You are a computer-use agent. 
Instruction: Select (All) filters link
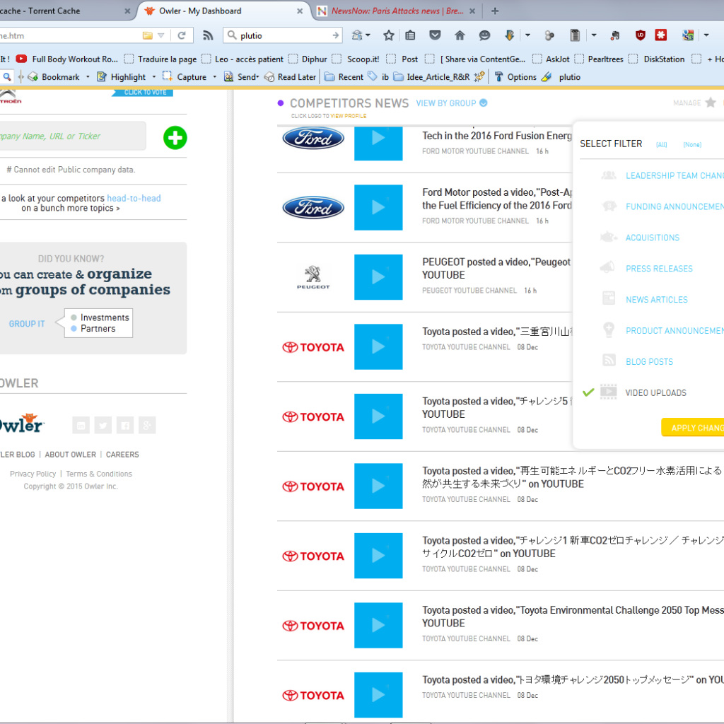(x=662, y=144)
